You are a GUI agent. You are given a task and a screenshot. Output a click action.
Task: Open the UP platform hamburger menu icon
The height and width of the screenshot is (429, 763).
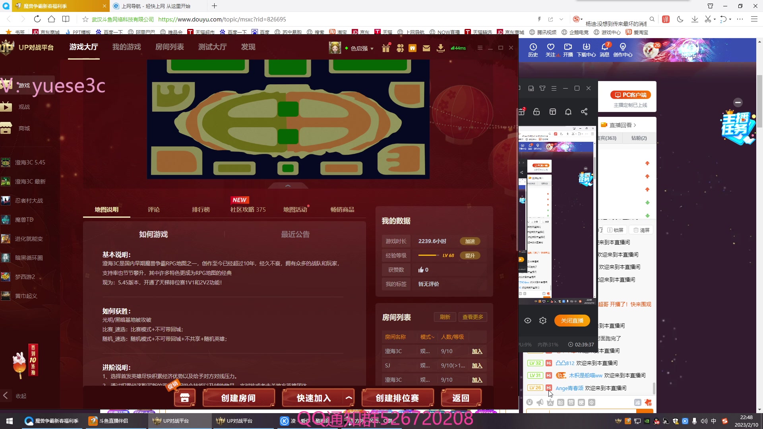point(480,48)
